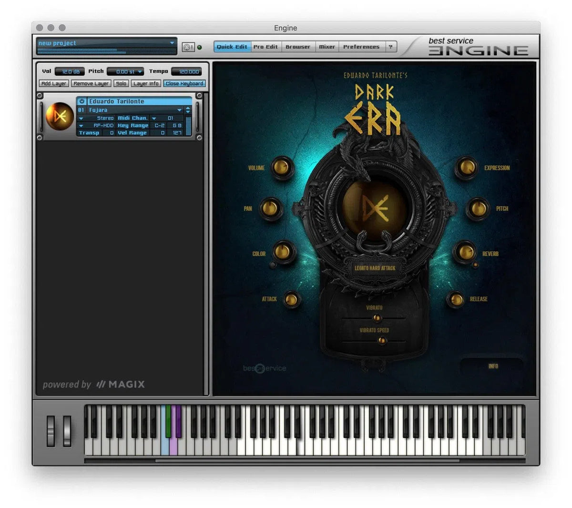The image size is (572, 508).
Task: Click the Attack knob
Action: click(x=291, y=299)
